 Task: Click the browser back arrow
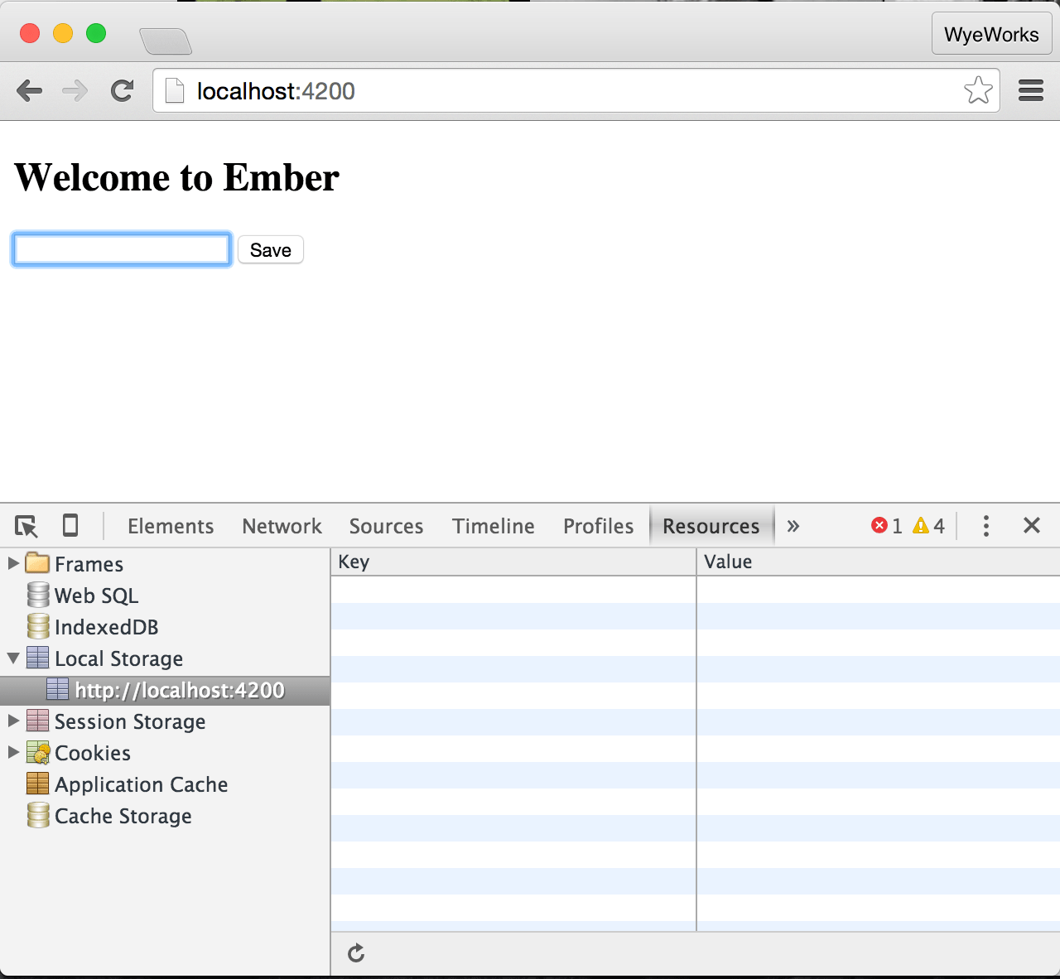tap(30, 90)
